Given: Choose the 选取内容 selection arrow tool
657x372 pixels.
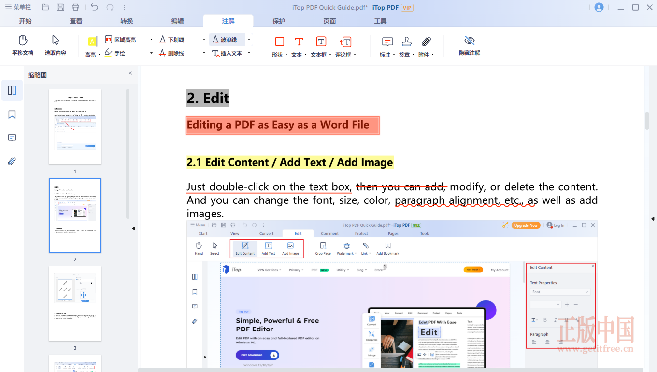Looking at the screenshot, I should 56,45.
